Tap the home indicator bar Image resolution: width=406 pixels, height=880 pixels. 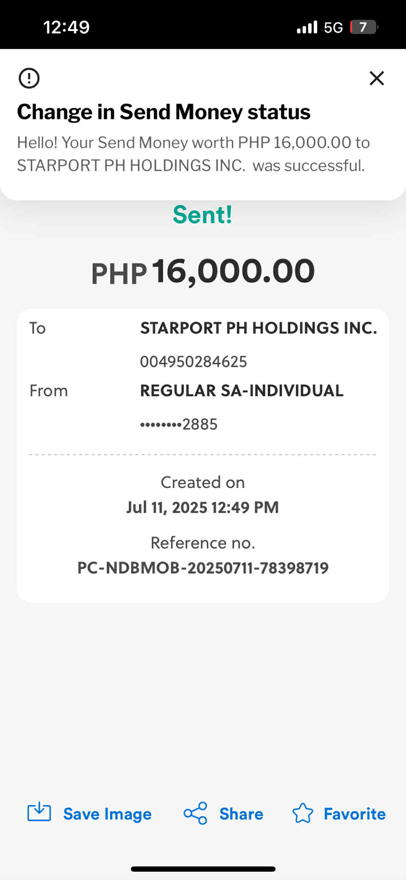pos(203,869)
